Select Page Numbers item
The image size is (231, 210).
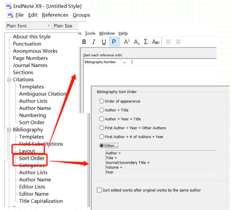[x=30, y=58]
